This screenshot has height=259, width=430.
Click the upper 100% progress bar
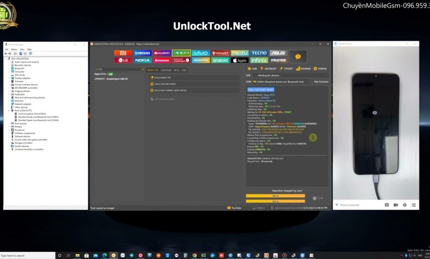275,196
